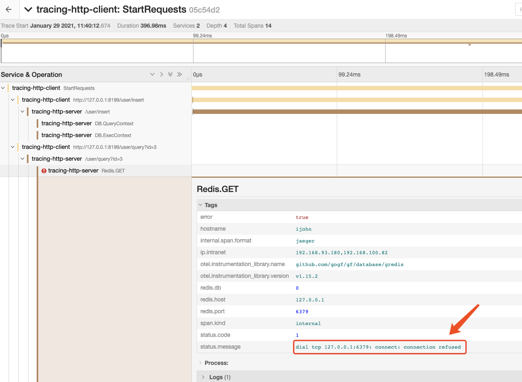Collapse tracing-http-server /user/query?id=3 span

pyautogui.click(x=22, y=159)
